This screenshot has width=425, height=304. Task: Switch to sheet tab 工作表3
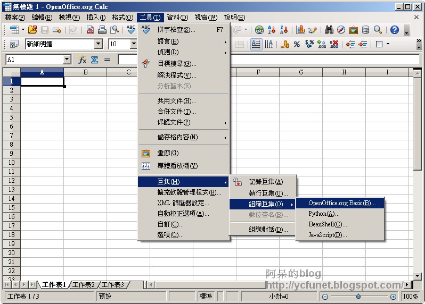(113, 285)
